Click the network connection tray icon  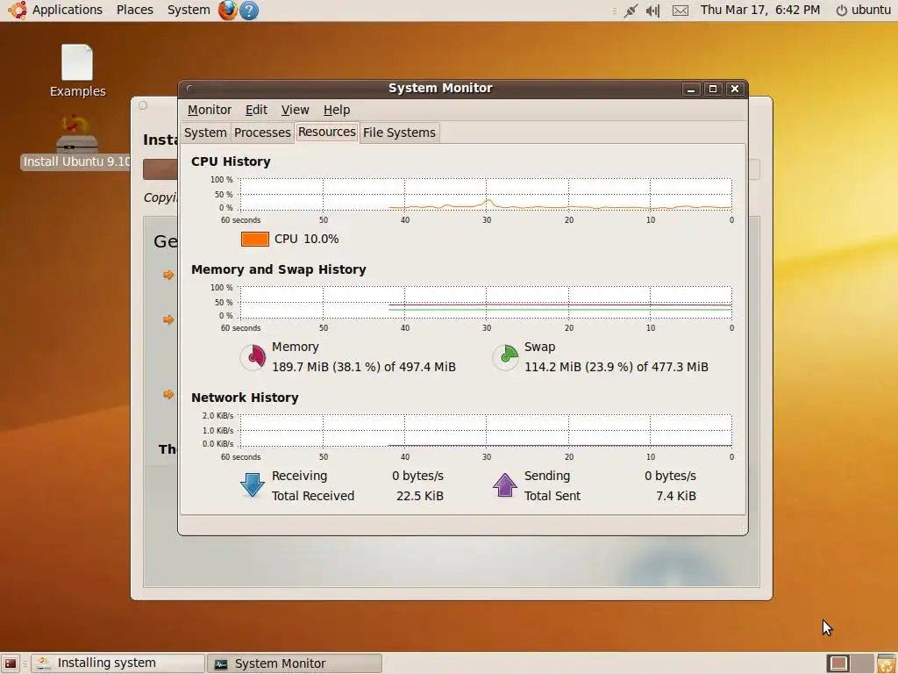coord(631,11)
